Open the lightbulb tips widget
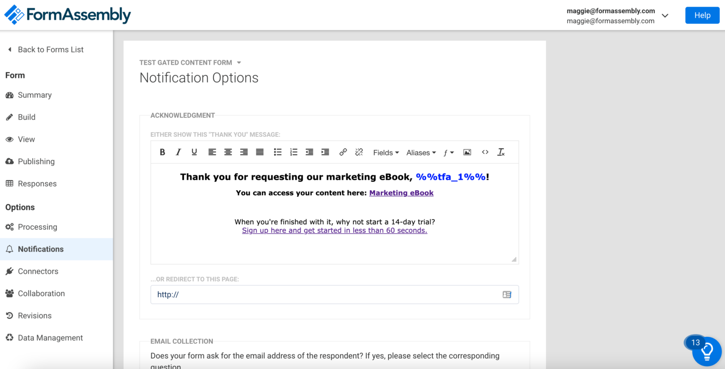This screenshot has width=725, height=369. tap(707, 352)
